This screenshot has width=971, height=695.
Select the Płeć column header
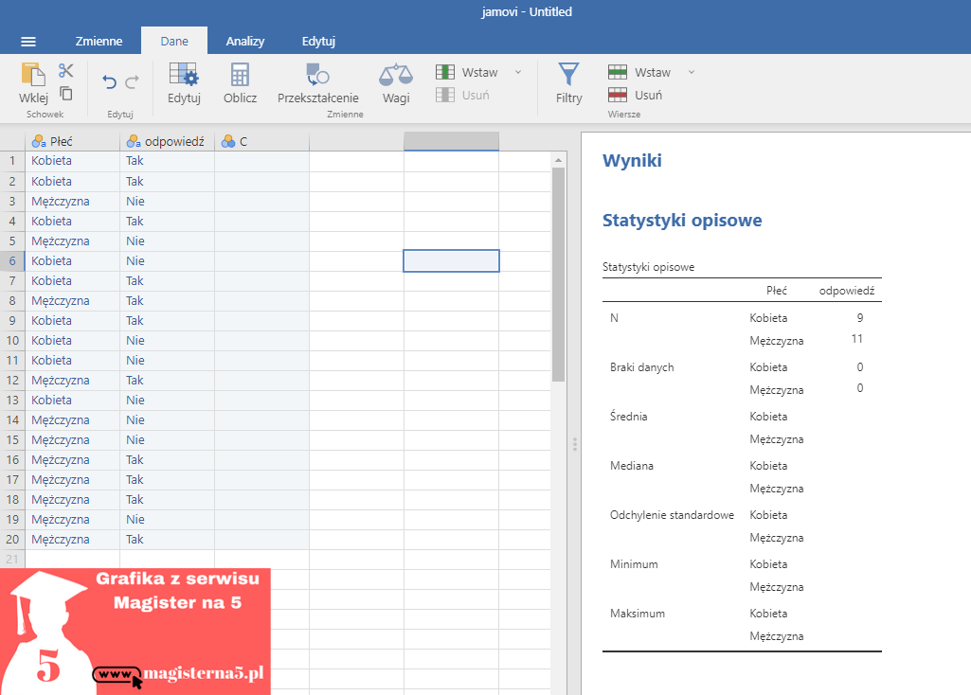(72, 141)
